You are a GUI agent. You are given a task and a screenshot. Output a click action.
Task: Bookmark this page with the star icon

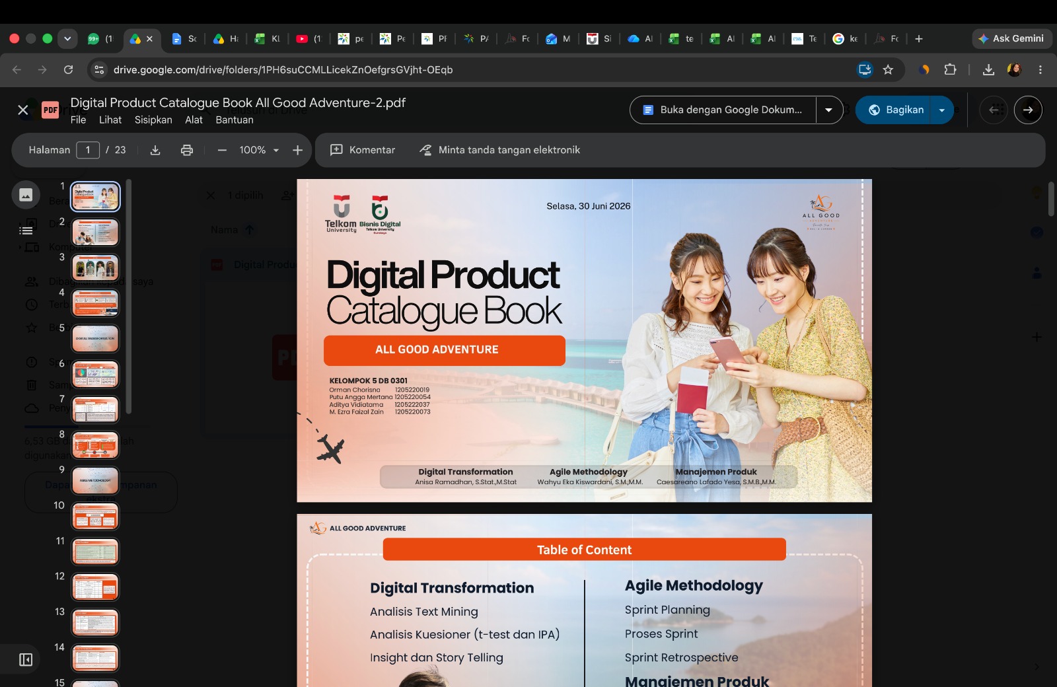coord(888,69)
